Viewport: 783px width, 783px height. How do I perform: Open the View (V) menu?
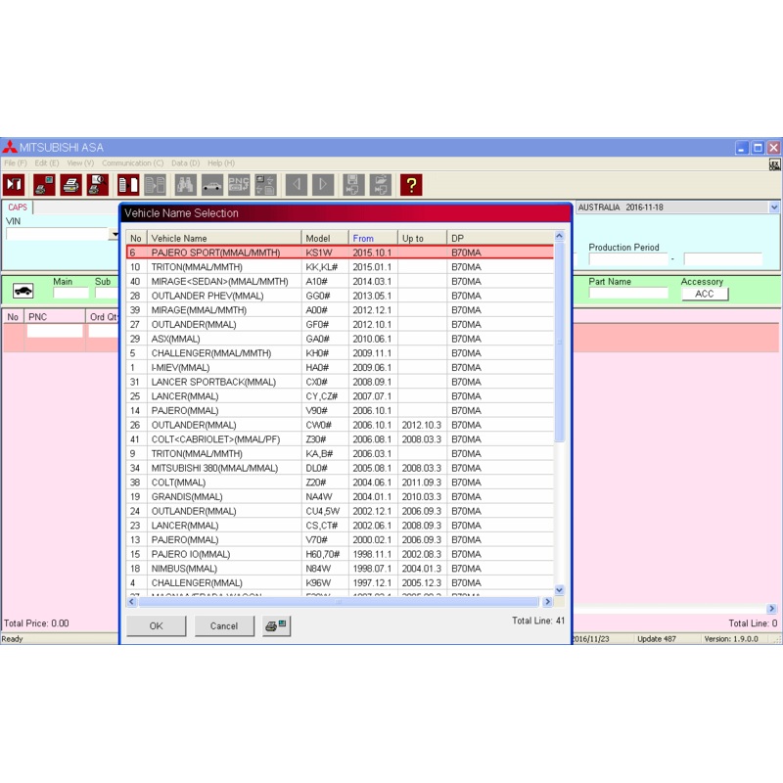pos(80,163)
